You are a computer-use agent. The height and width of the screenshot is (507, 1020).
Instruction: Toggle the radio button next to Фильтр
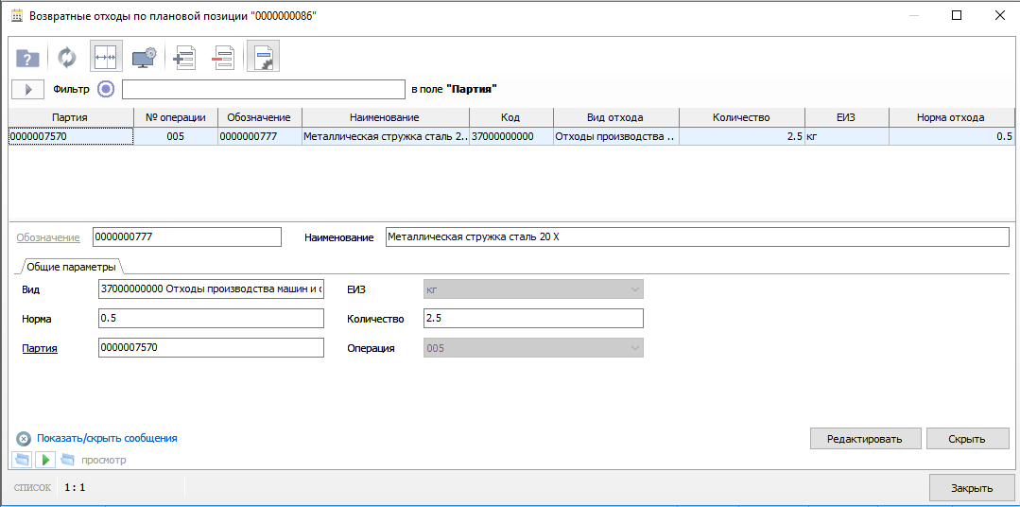pos(106,89)
